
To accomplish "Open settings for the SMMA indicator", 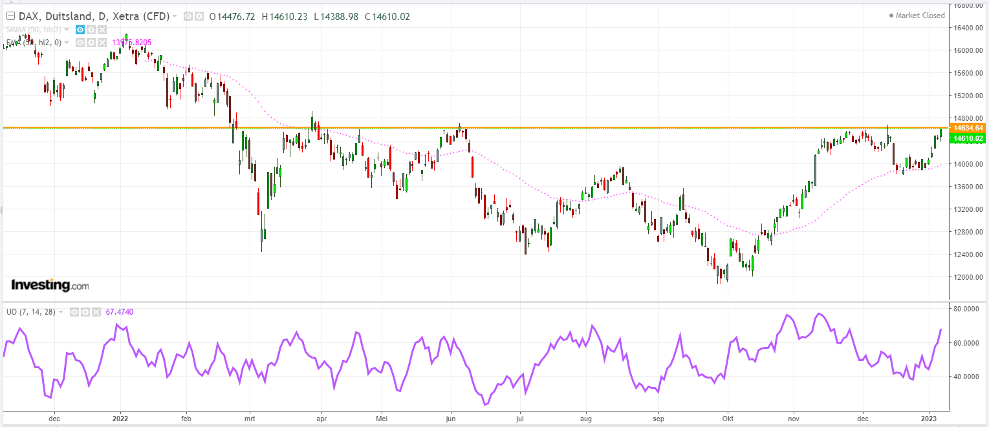I will pyautogui.click(x=91, y=30).
